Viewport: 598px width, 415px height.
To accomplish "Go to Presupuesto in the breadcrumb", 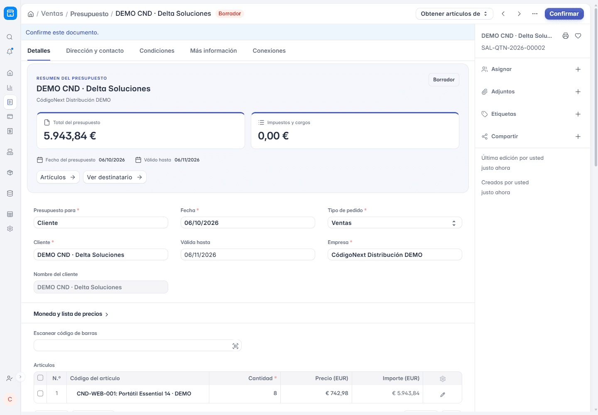I will [x=89, y=14].
